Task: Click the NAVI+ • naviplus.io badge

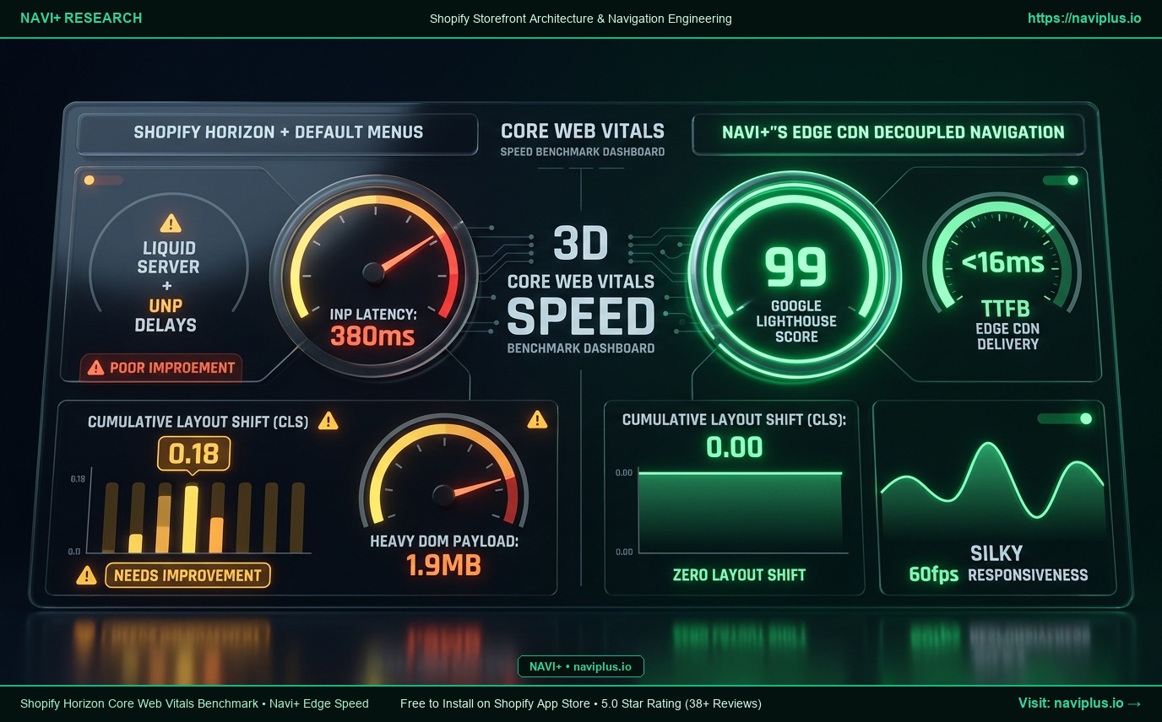Action: click(580, 666)
